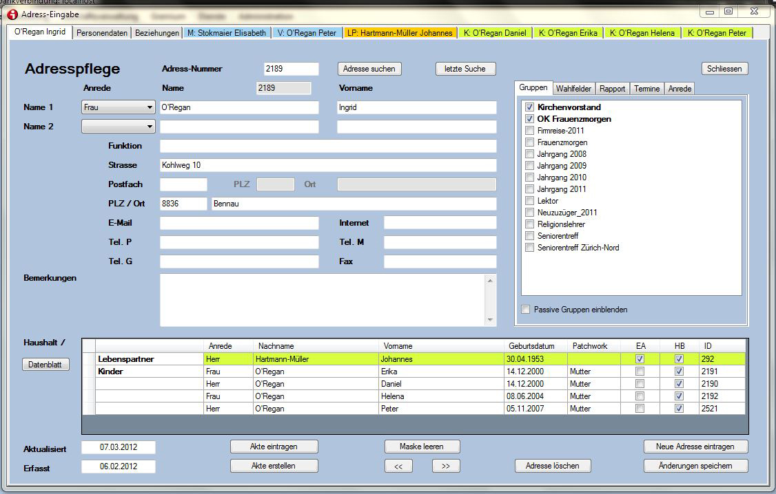Click the Adresse löschen button
The height and width of the screenshot is (494, 776).
coord(552,466)
